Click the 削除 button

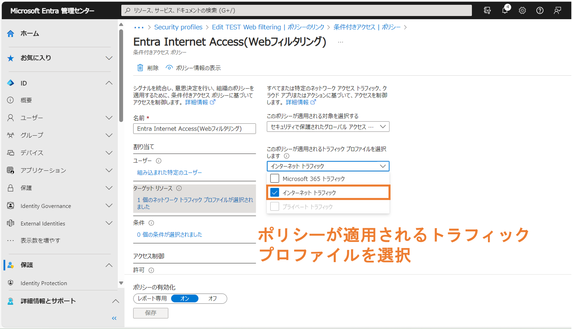tap(148, 68)
